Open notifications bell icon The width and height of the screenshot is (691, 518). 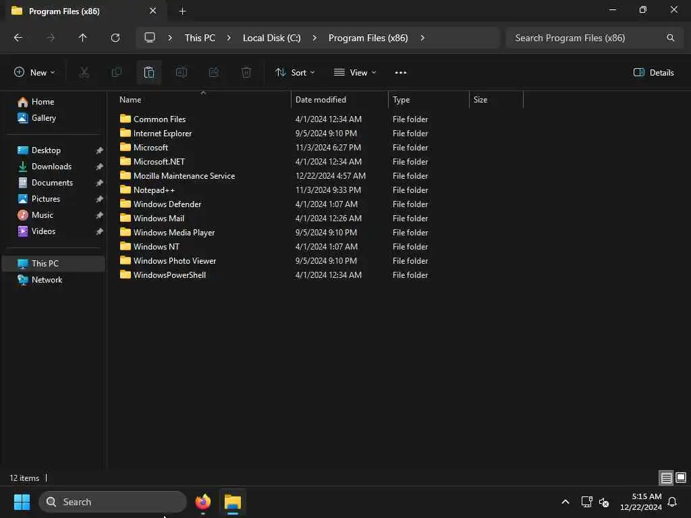(x=672, y=502)
